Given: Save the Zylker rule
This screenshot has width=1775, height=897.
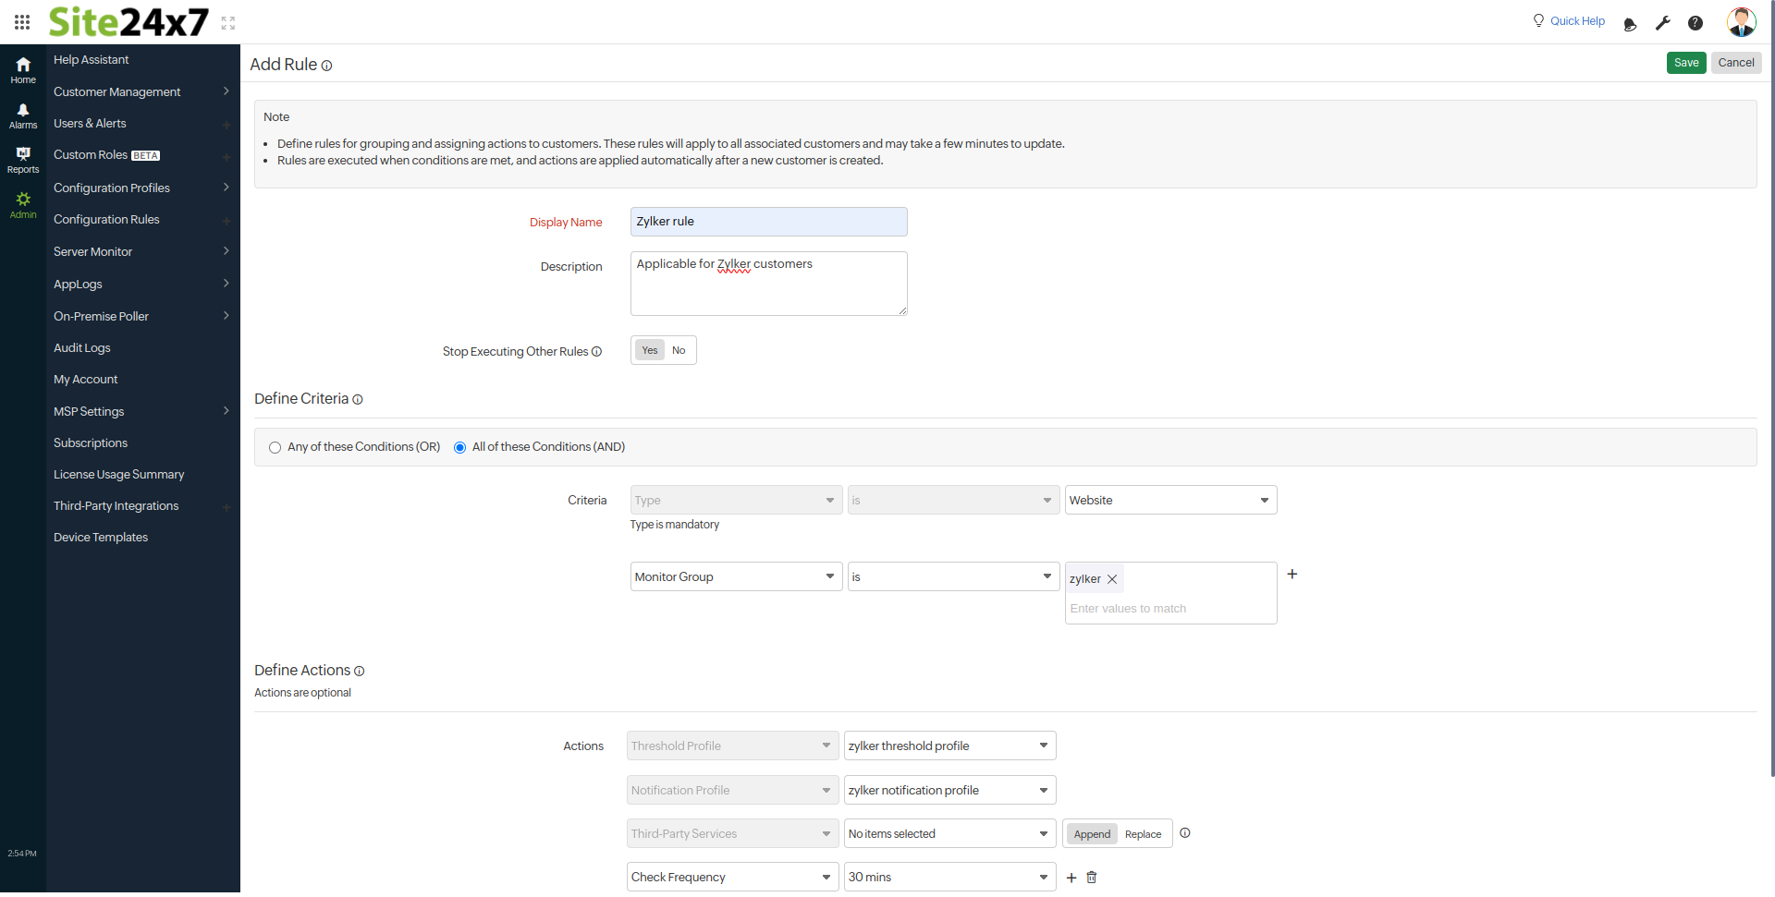Looking at the screenshot, I should 1685,62.
